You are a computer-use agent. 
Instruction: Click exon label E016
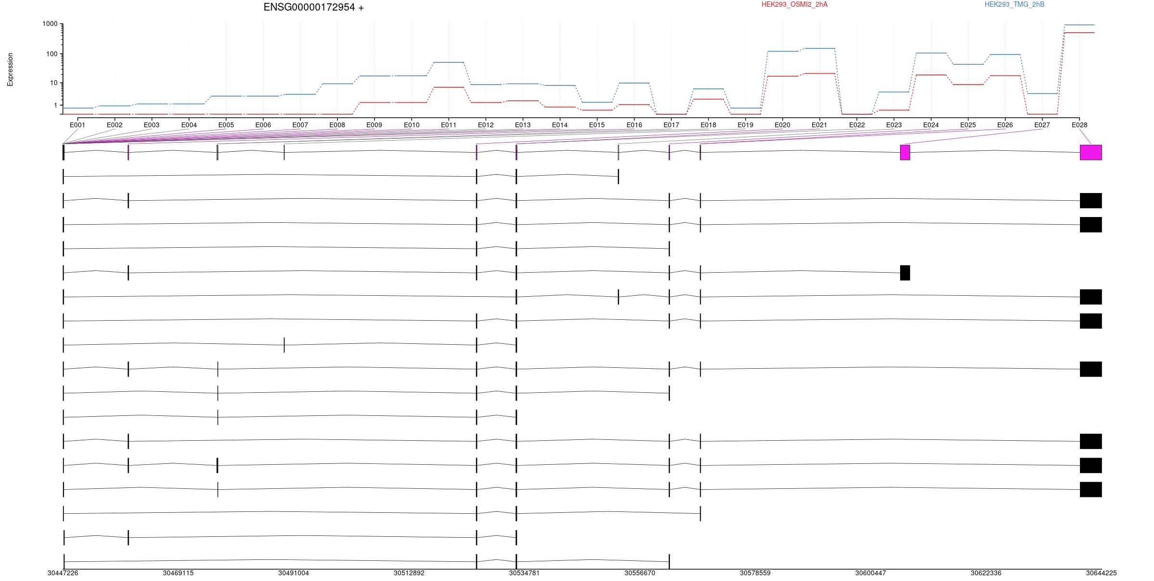coord(634,125)
